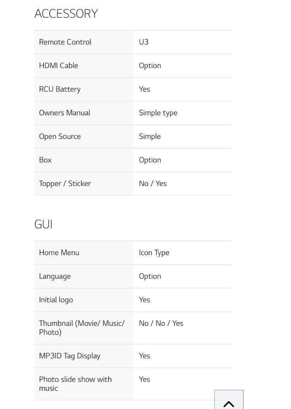Viewport: 291px width, 409px height.
Task: Click the Box row label
Action: [45, 160]
